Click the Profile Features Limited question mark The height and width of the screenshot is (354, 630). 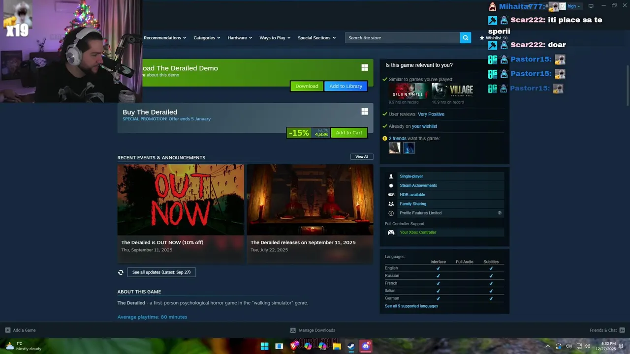pos(500,213)
